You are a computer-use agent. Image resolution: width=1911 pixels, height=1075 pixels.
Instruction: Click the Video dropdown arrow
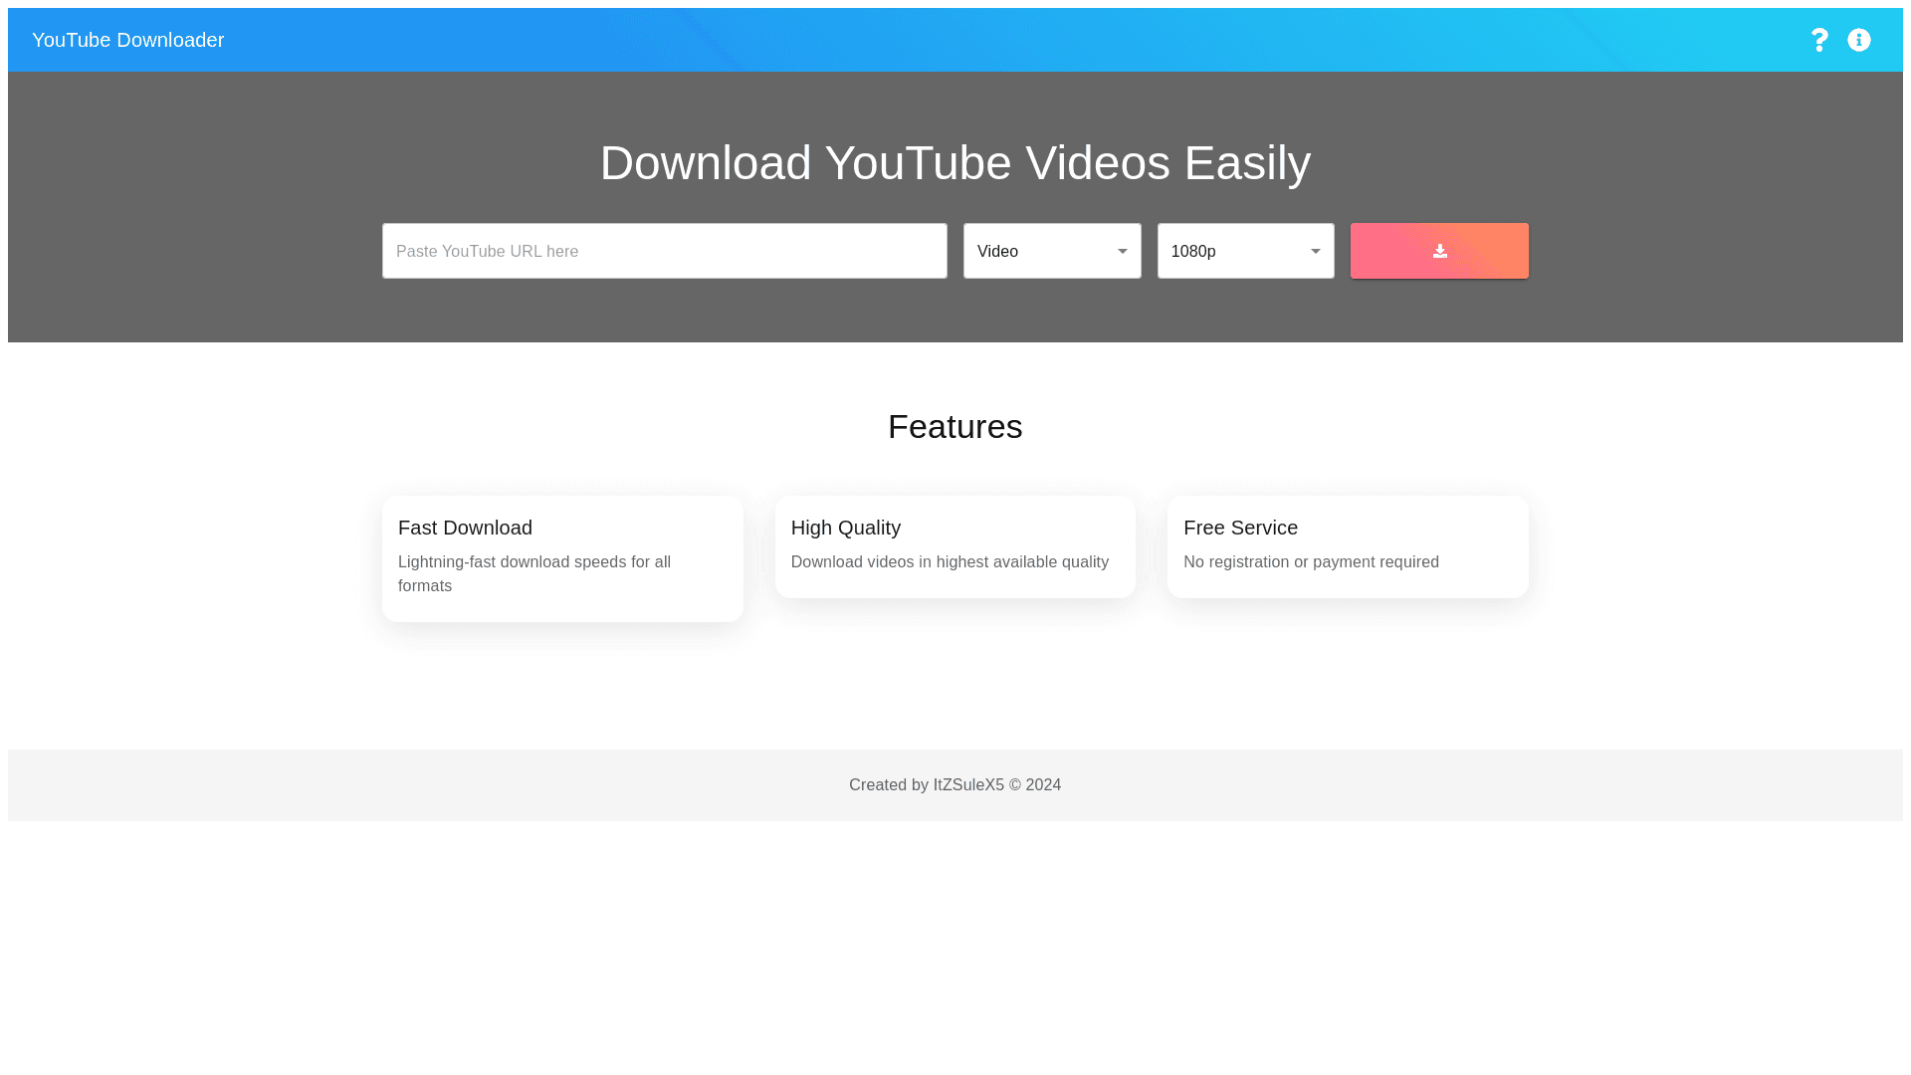pyautogui.click(x=1122, y=251)
